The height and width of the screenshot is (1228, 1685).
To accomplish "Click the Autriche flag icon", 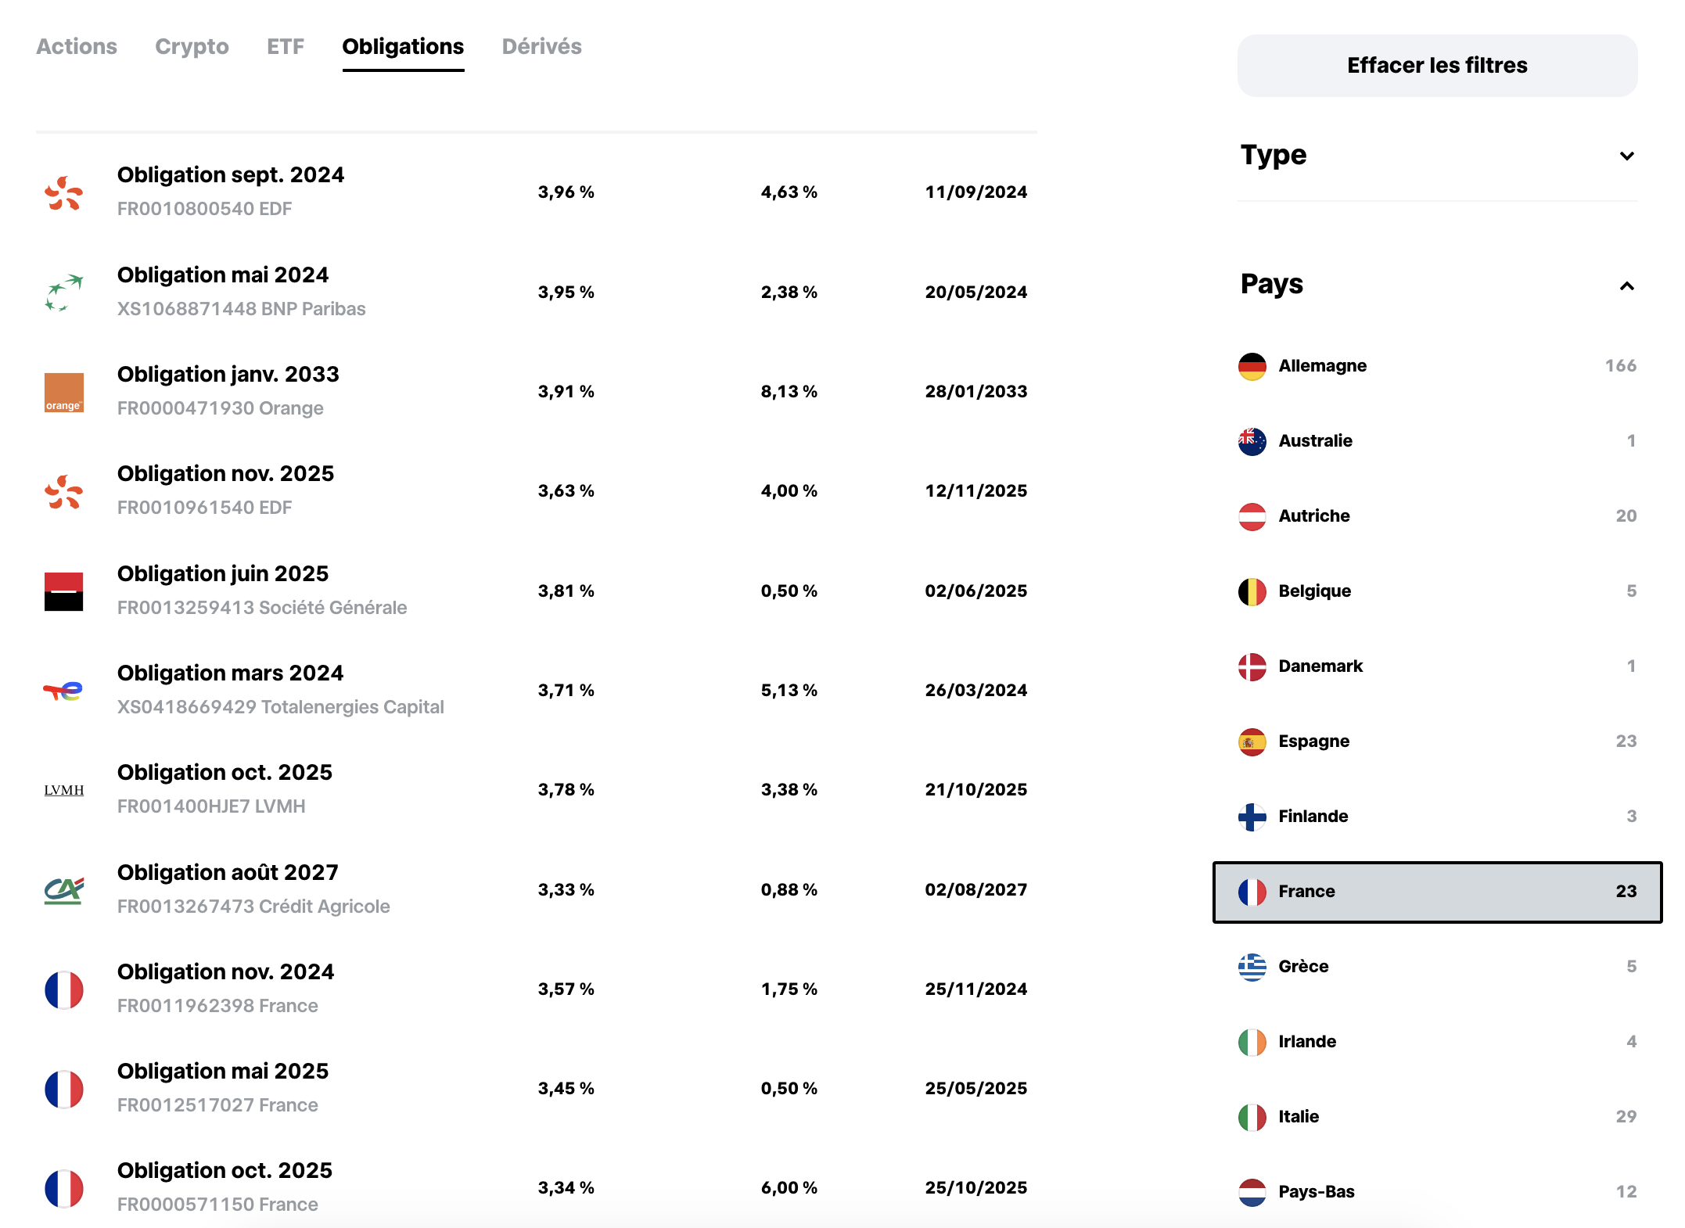I will coord(1252,516).
